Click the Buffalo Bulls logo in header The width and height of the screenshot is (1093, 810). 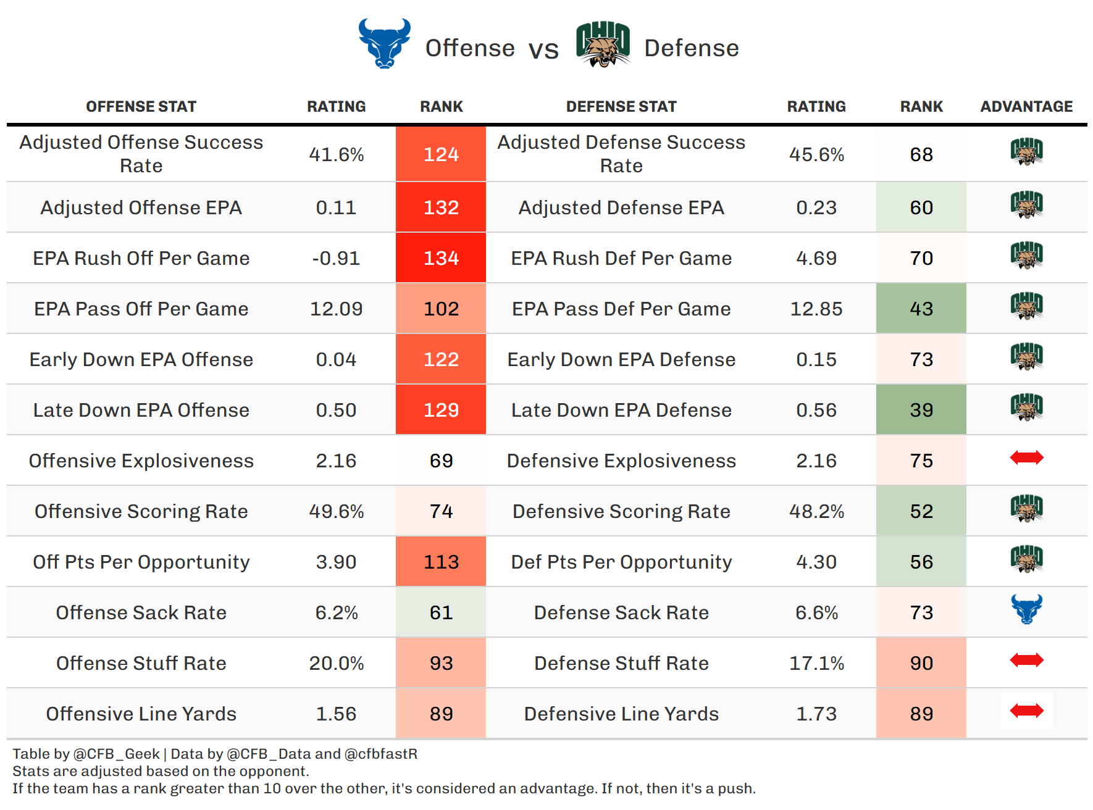coord(384,43)
